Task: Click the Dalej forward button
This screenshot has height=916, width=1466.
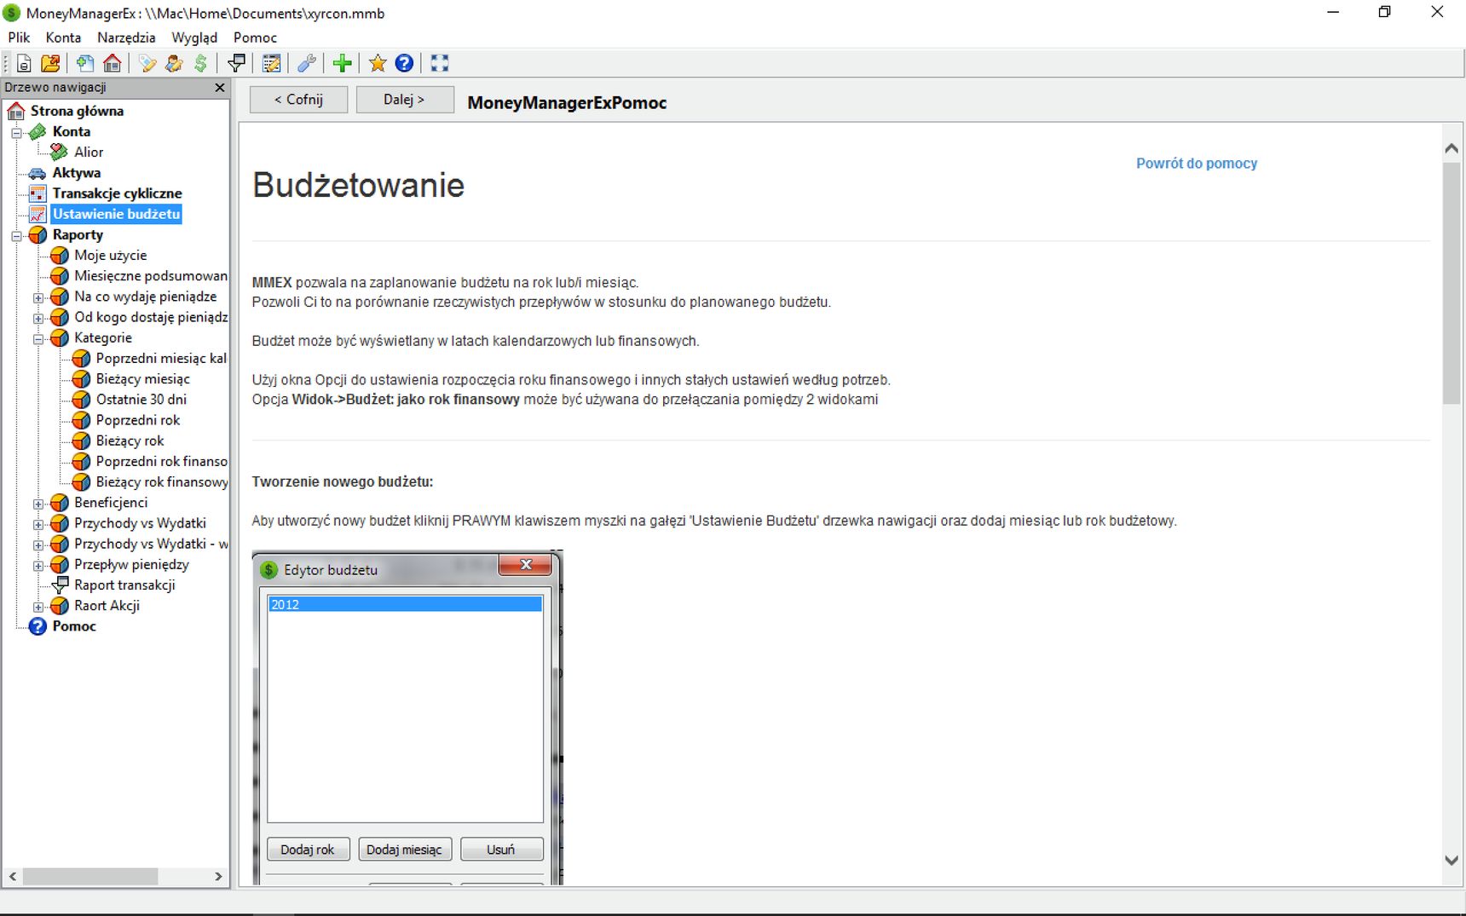Action: [x=404, y=100]
